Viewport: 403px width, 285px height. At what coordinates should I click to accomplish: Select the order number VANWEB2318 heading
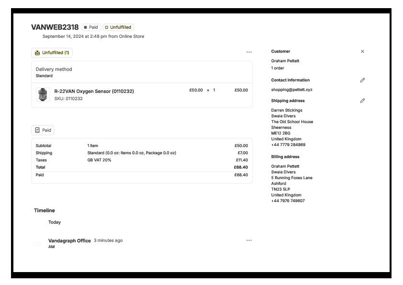pyautogui.click(x=55, y=27)
